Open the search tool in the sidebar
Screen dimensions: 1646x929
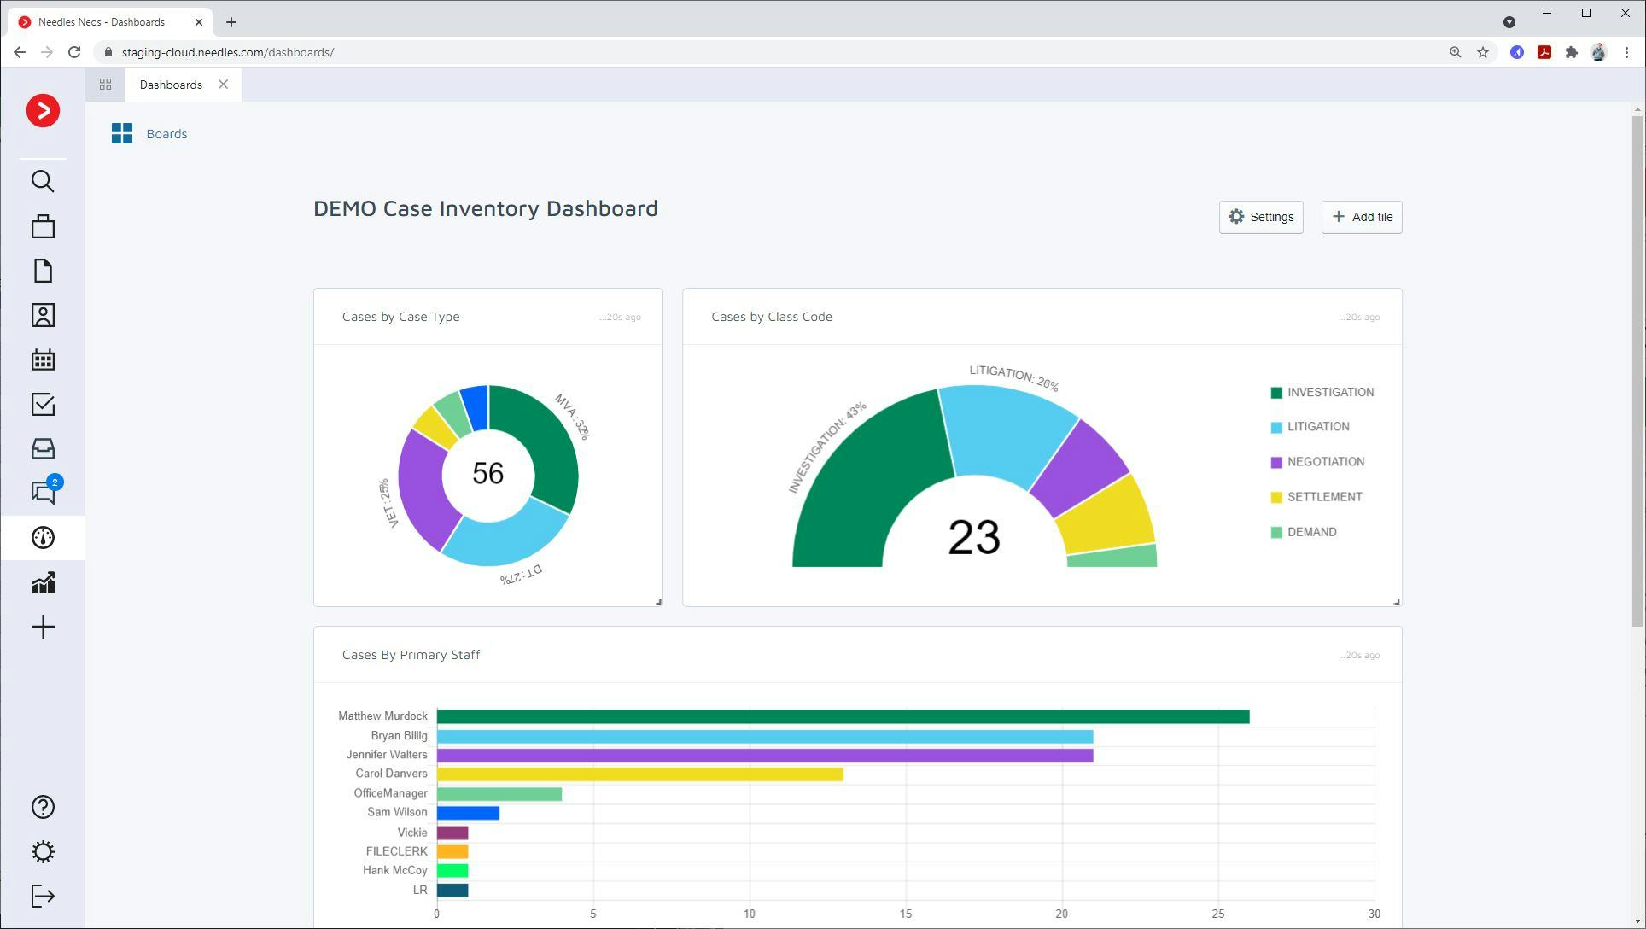[x=42, y=181]
